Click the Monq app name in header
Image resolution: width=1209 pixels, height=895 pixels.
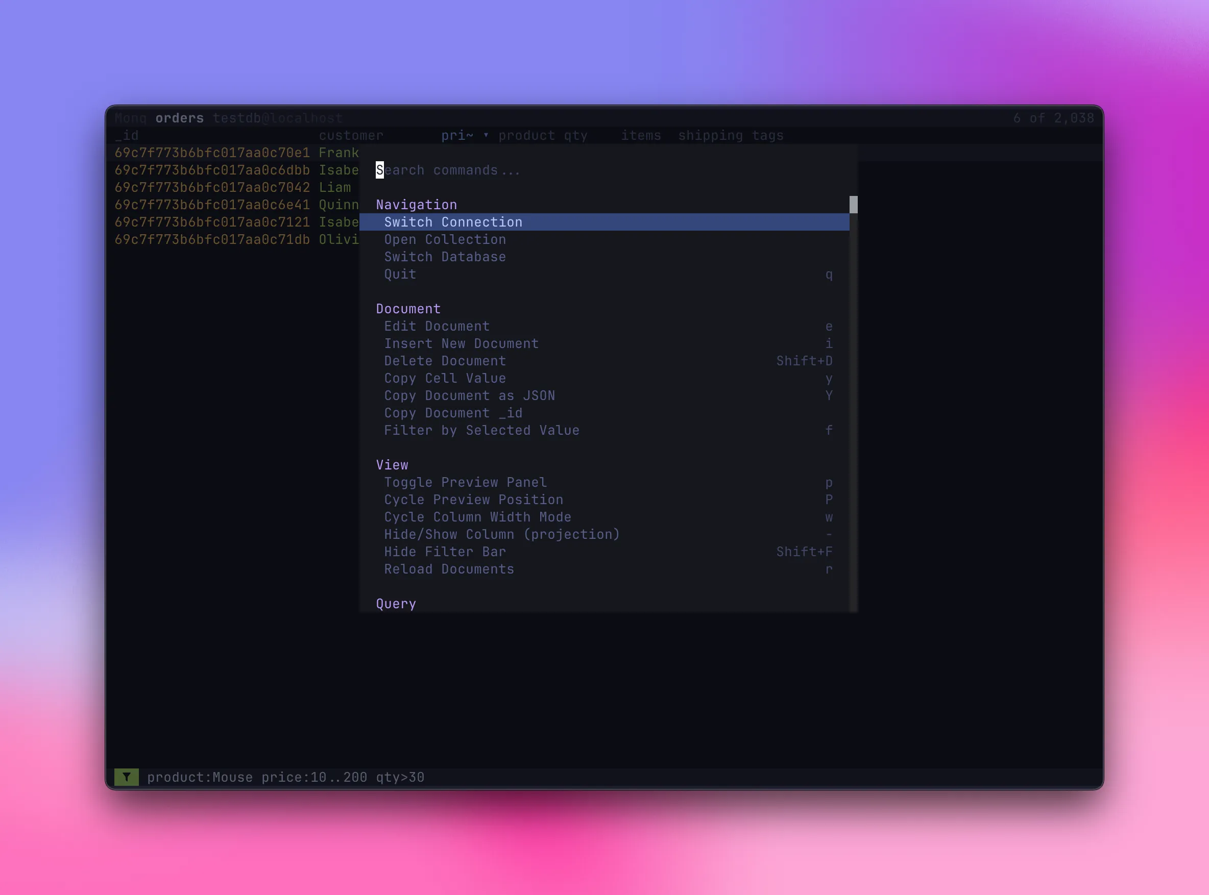tap(131, 118)
